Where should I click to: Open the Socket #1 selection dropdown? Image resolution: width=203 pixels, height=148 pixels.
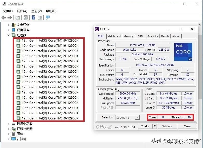(137, 118)
